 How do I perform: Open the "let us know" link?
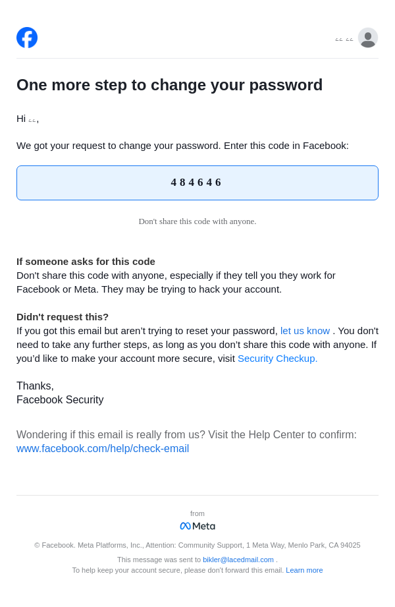[x=305, y=331]
